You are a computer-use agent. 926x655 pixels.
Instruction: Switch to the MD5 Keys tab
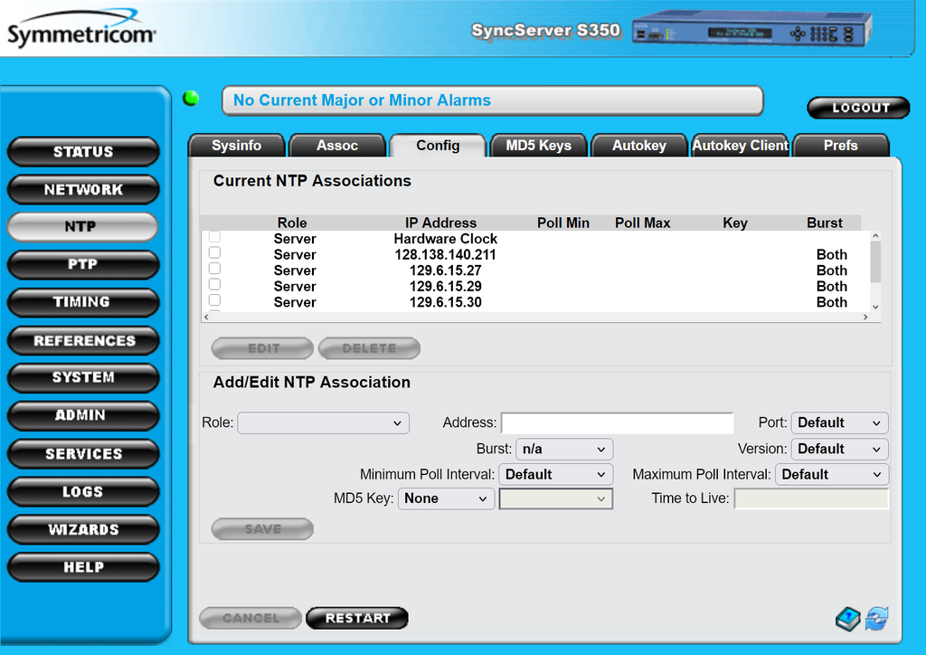click(x=538, y=146)
